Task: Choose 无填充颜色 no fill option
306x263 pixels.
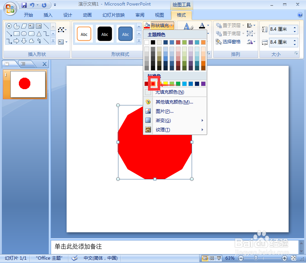Action: pos(175,92)
